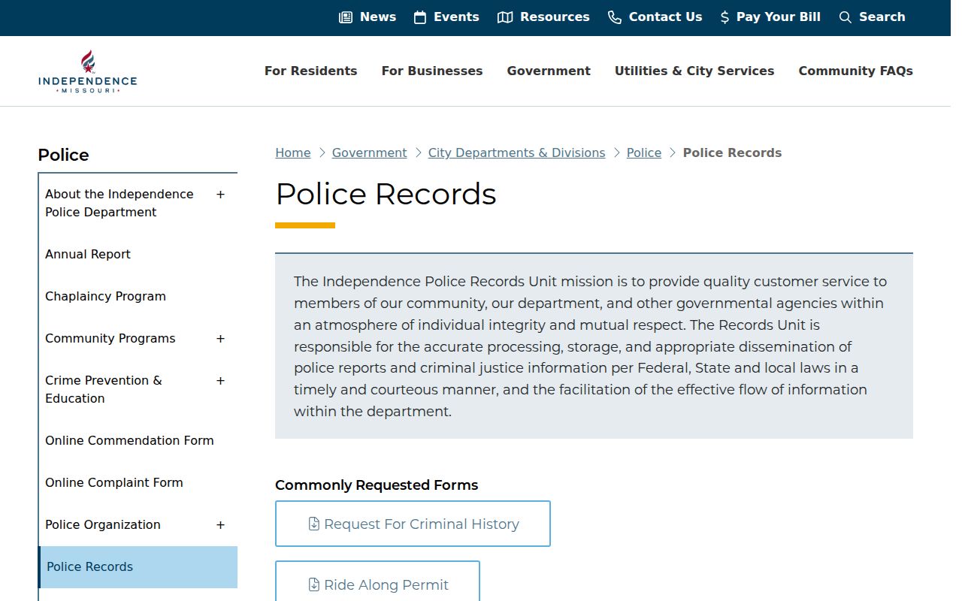Viewport: 962px width, 601px height.
Task: Click the Police breadcrumb link
Action: (x=644, y=153)
